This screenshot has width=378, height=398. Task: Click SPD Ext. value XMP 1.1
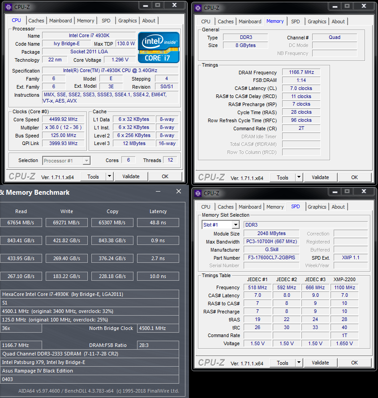[351, 257]
